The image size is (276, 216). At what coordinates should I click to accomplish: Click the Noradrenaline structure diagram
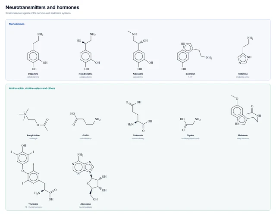point(90,51)
